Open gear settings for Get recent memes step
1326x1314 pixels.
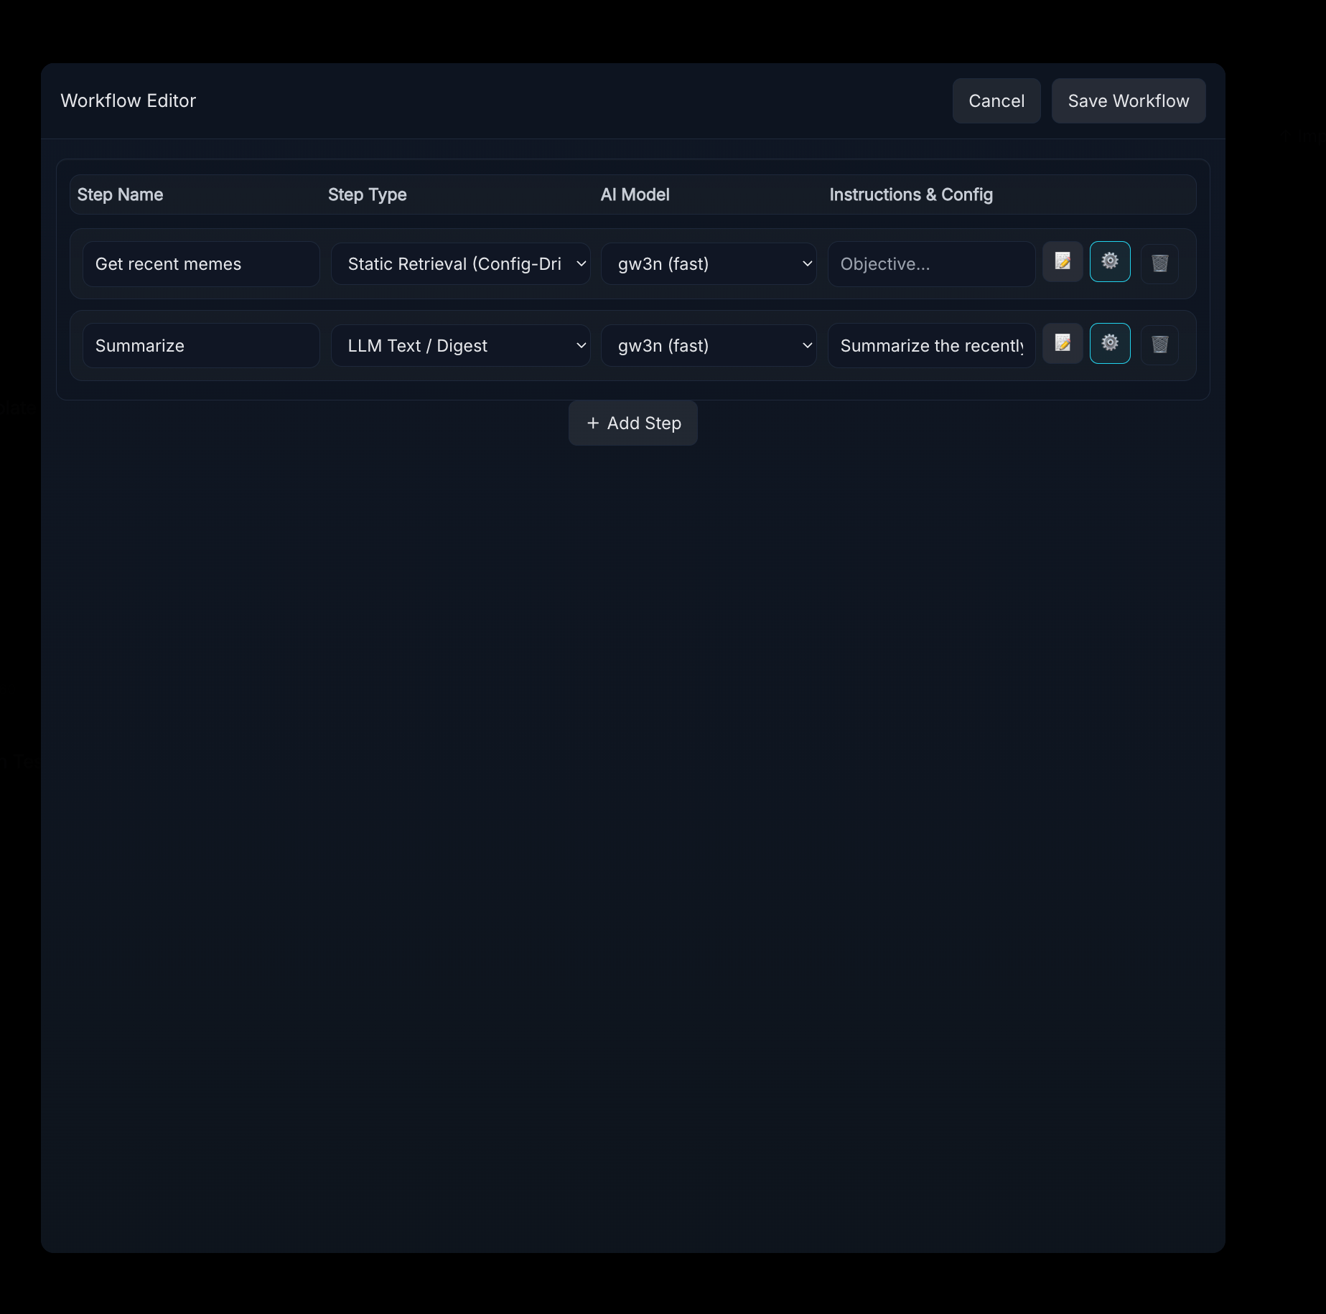click(1110, 262)
